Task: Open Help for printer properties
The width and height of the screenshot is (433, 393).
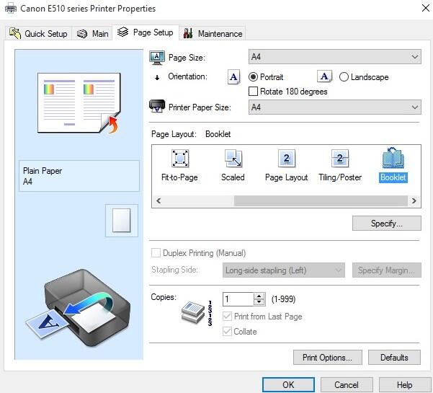Action: tap(405, 385)
